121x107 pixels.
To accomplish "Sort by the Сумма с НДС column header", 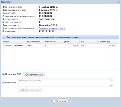I will pos(106,42).
